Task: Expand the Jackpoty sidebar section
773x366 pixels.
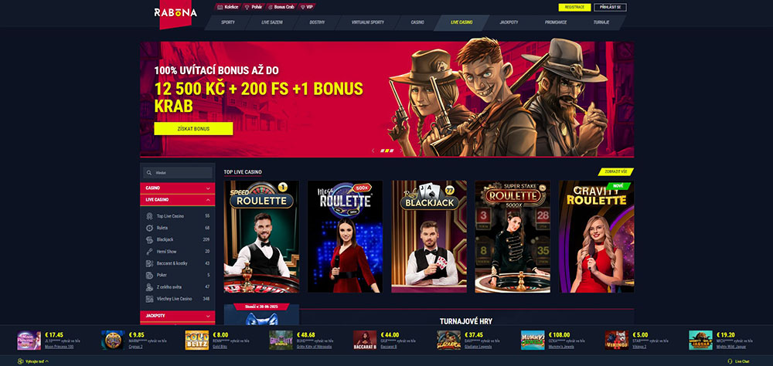Action: point(178,315)
